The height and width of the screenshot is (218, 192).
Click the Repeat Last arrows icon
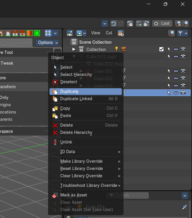pos(139,24)
